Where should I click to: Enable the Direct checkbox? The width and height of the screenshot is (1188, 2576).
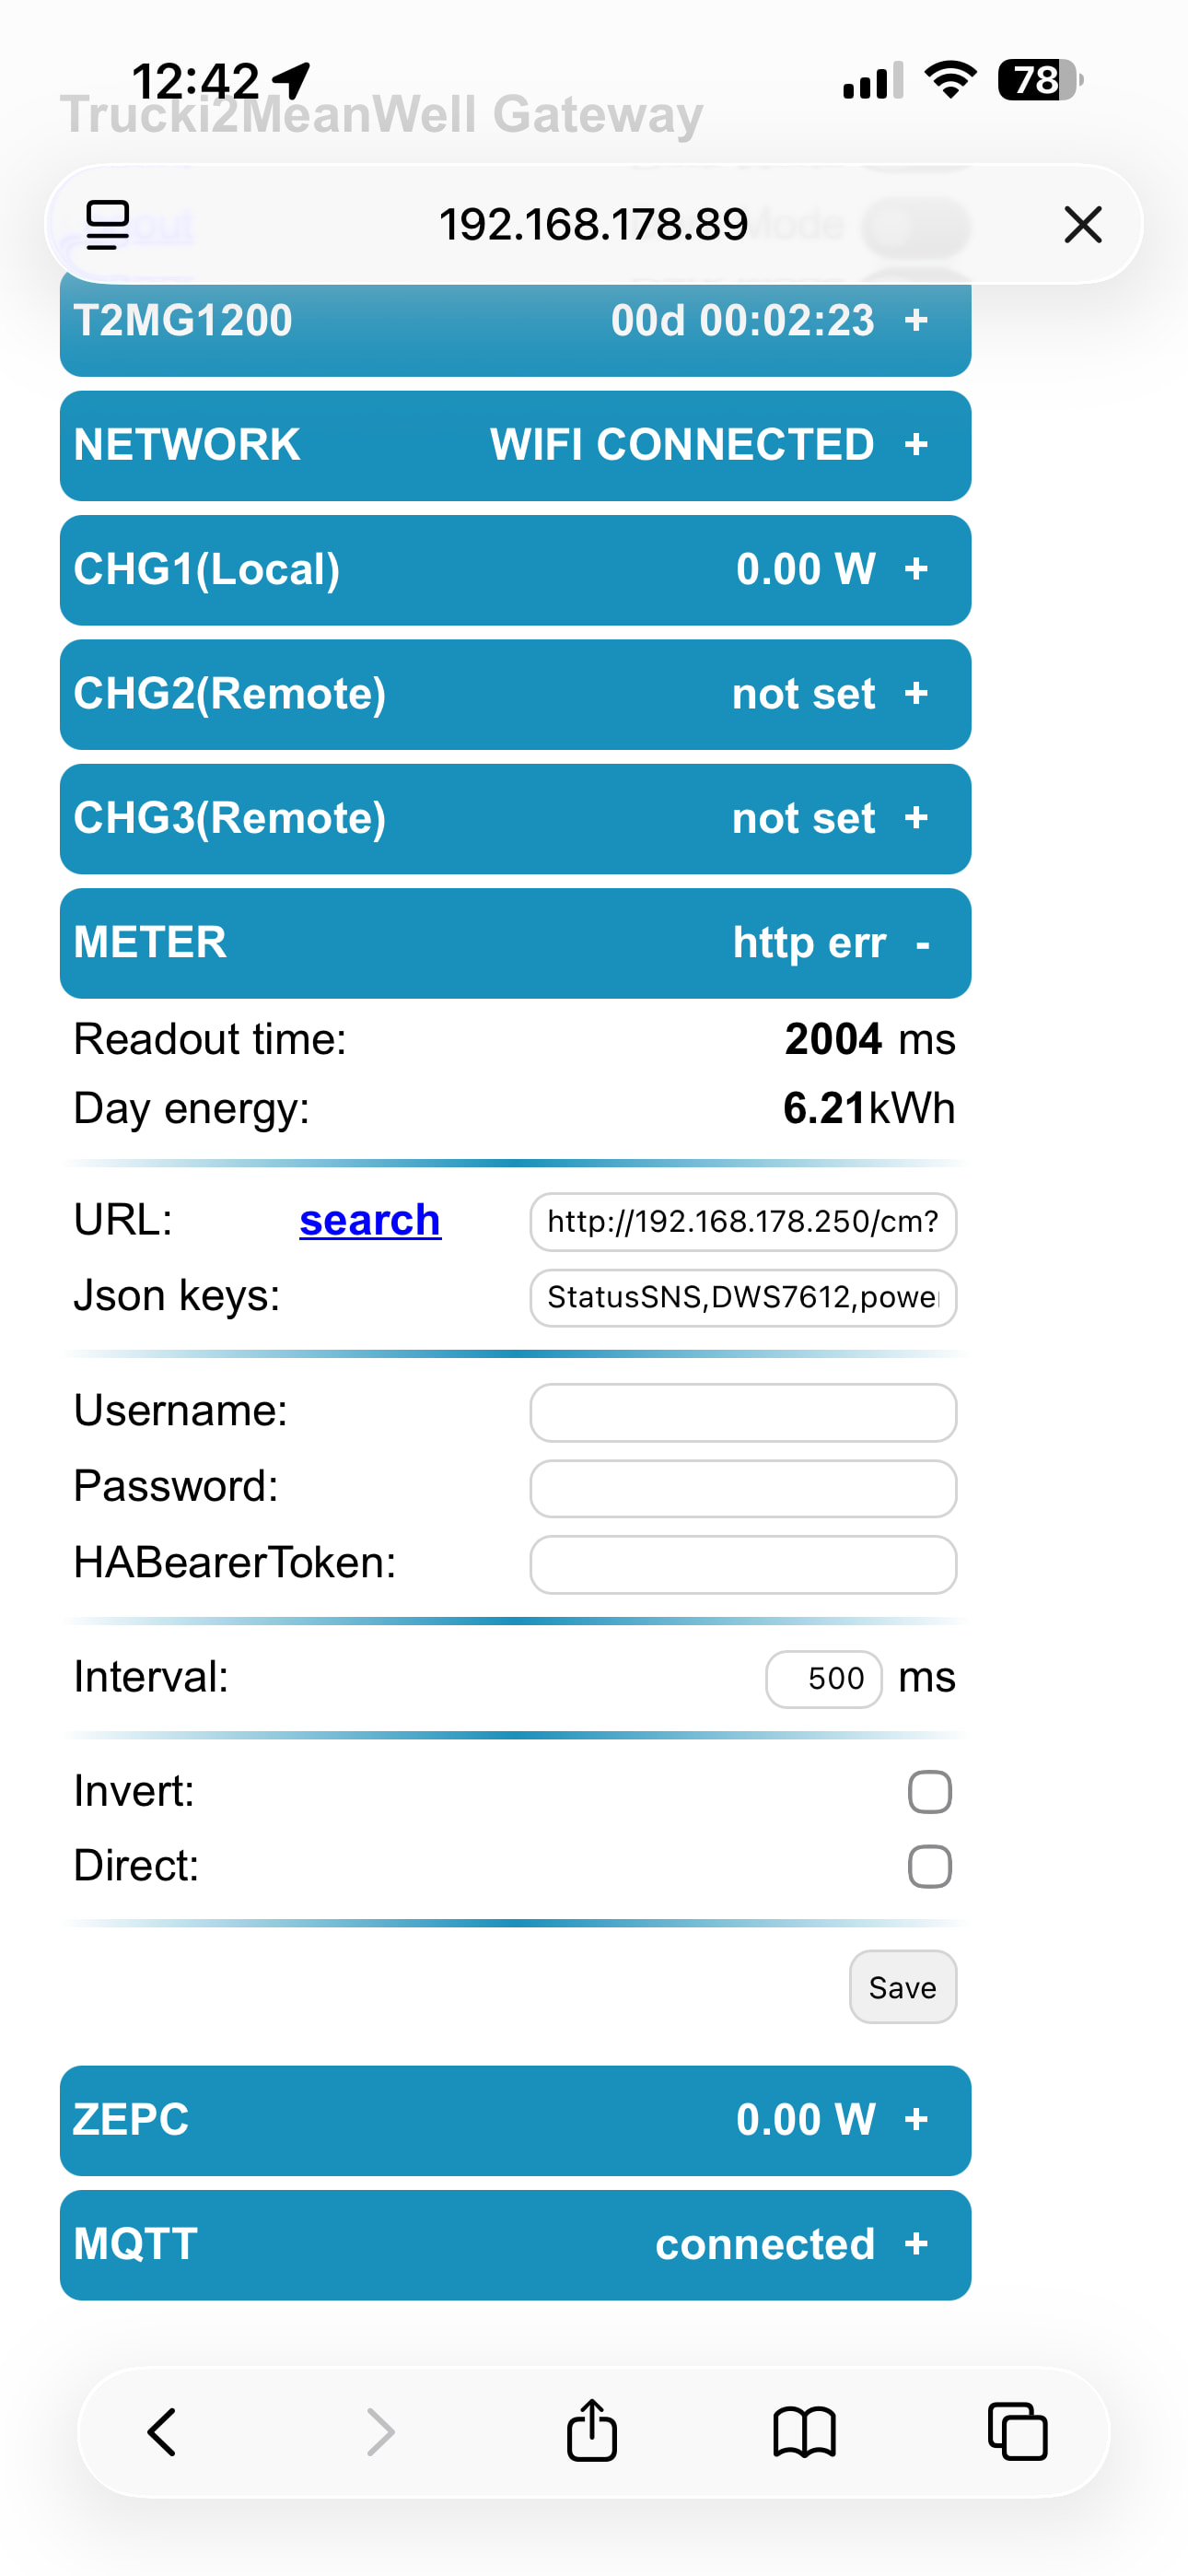(929, 1866)
